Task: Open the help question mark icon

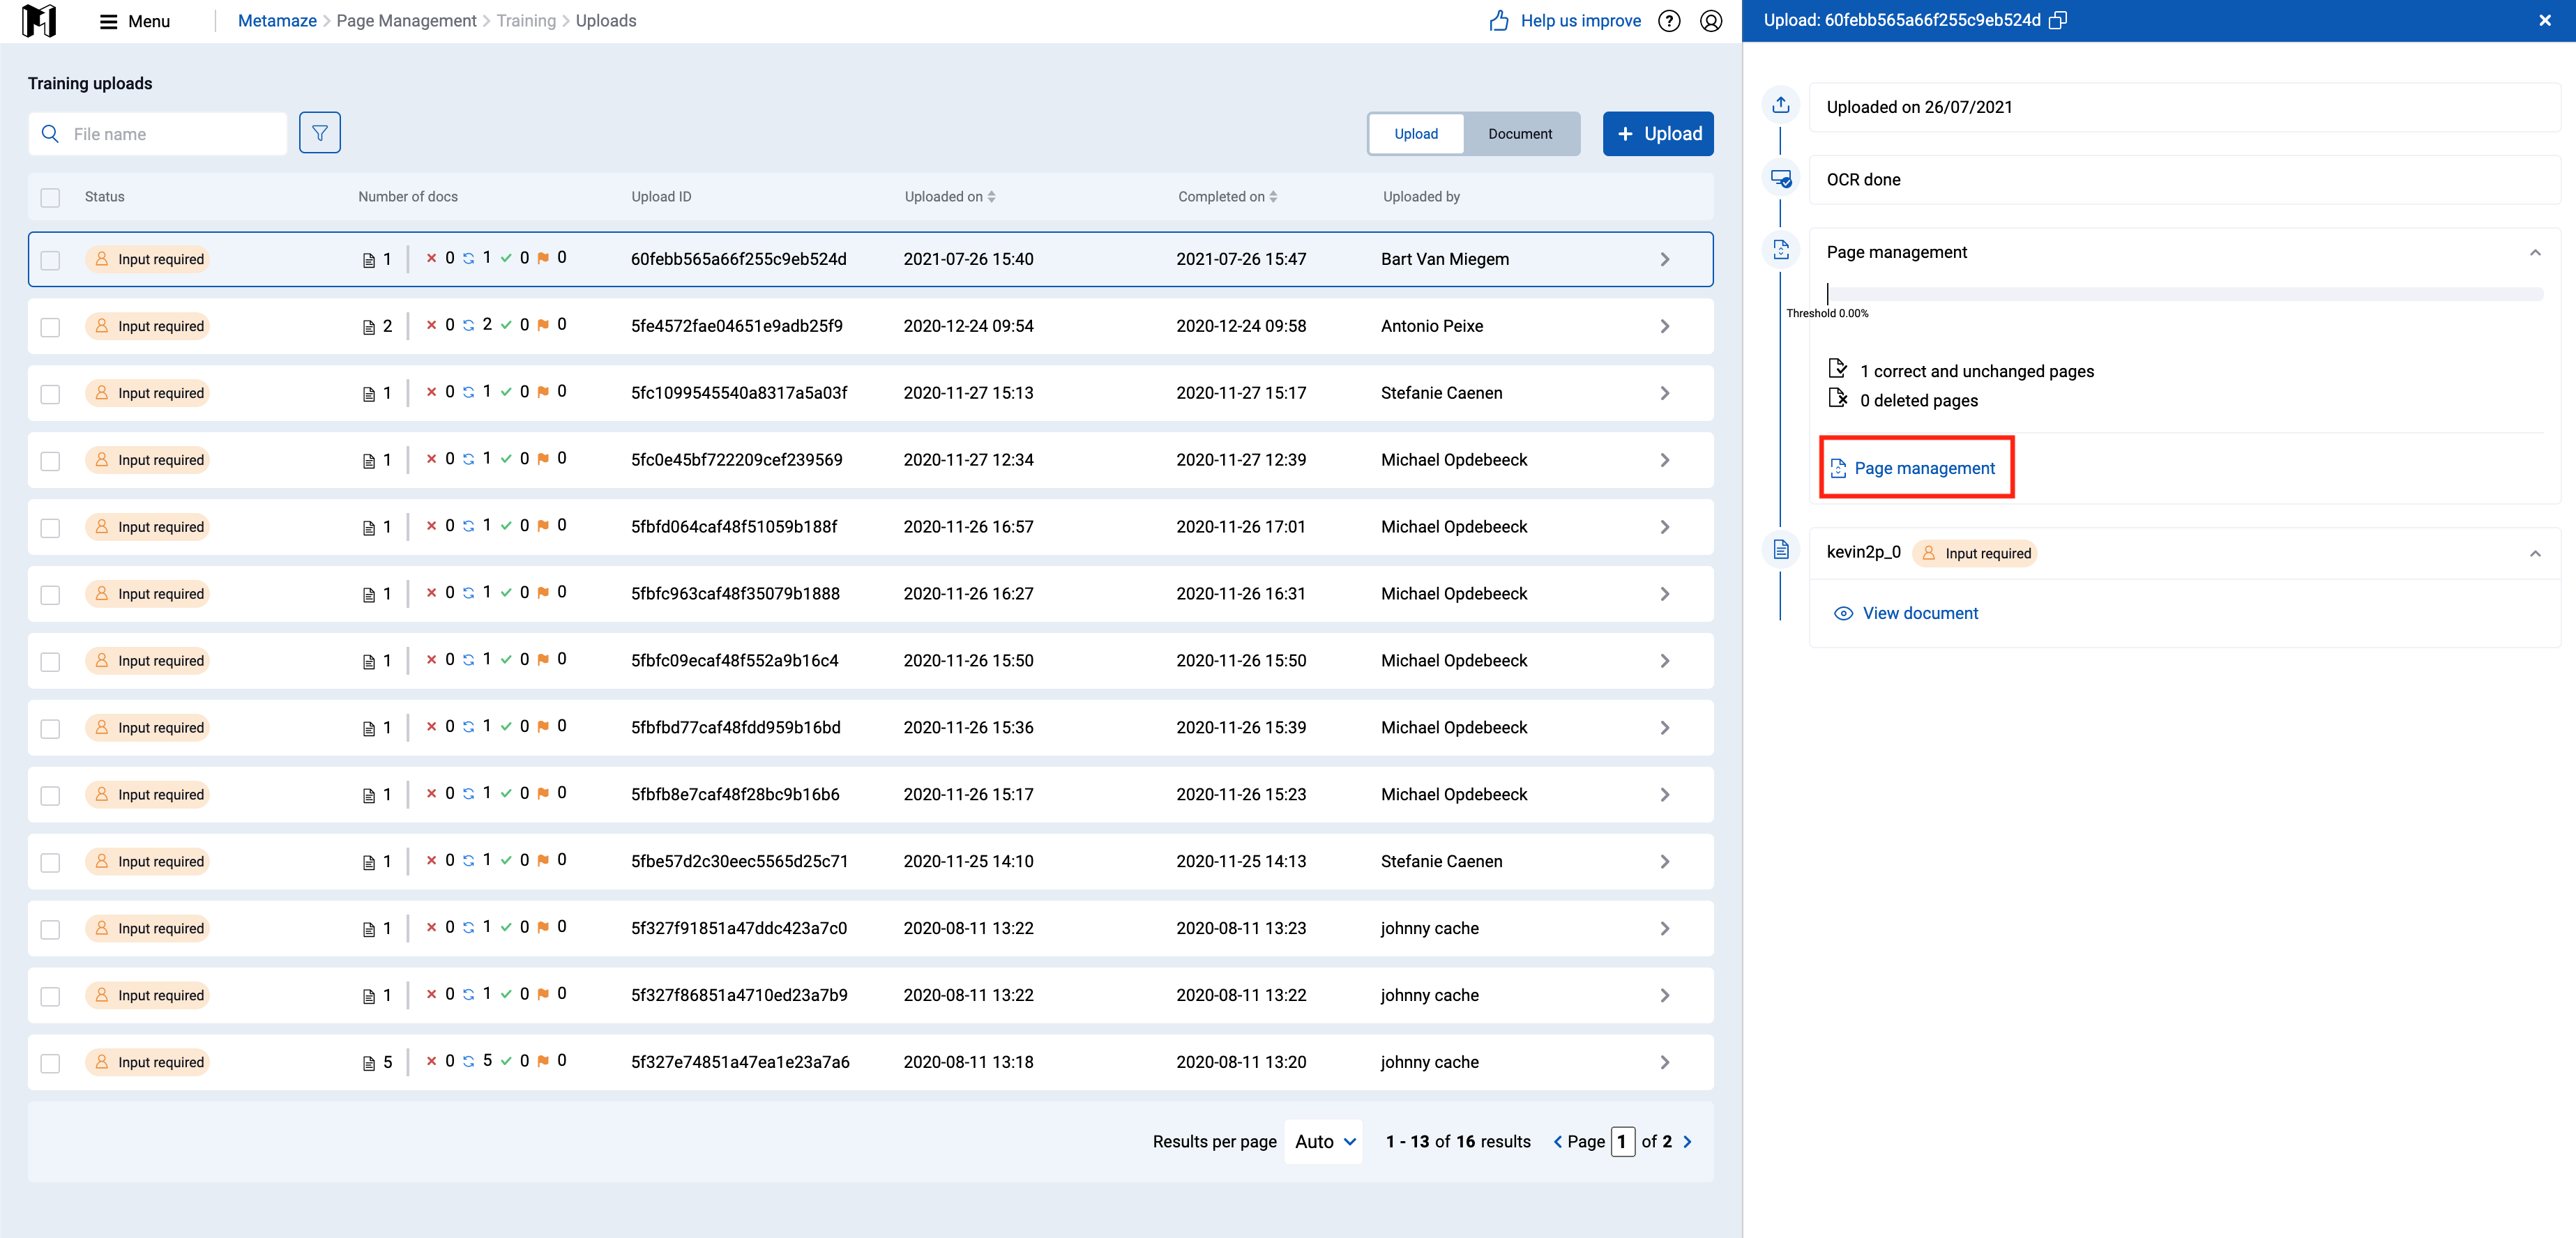Action: pyautogui.click(x=1669, y=21)
